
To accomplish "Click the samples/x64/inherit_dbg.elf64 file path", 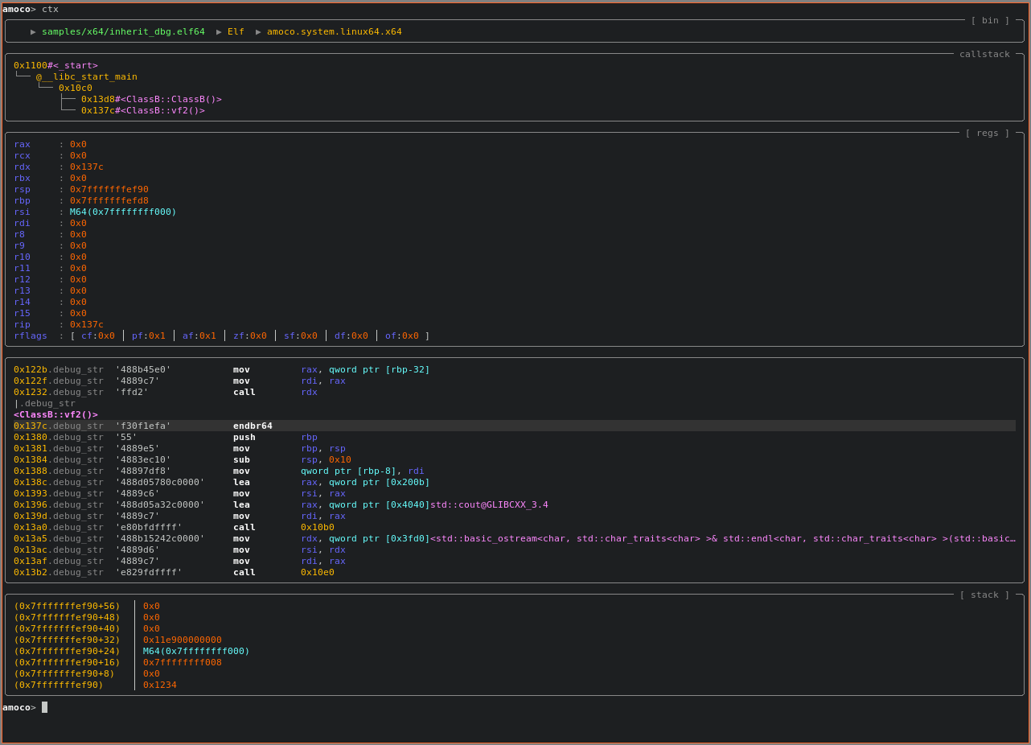I will tap(123, 32).
